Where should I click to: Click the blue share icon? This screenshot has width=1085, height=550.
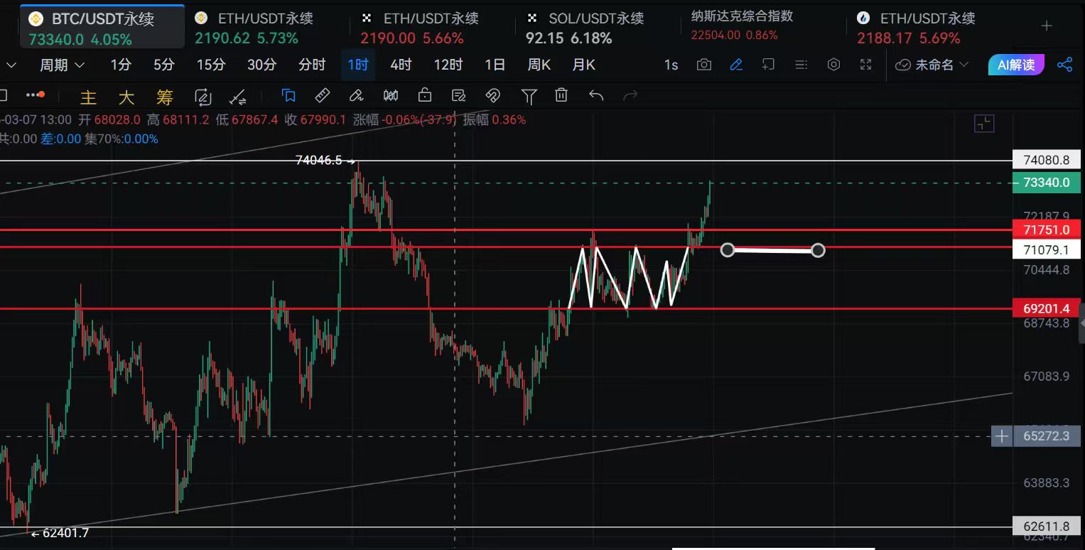tap(1064, 65)
